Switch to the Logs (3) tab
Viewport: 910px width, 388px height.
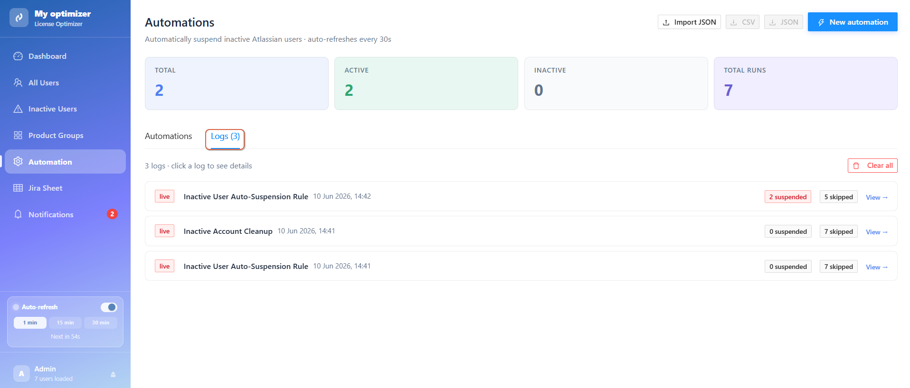[x=225, y=137]
